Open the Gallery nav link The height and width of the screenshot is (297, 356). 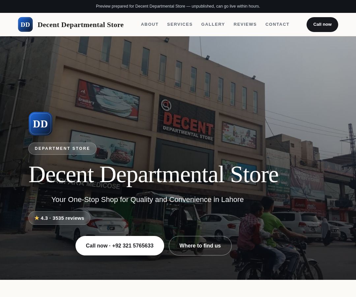pyautogui.click(x=213, y=24)
